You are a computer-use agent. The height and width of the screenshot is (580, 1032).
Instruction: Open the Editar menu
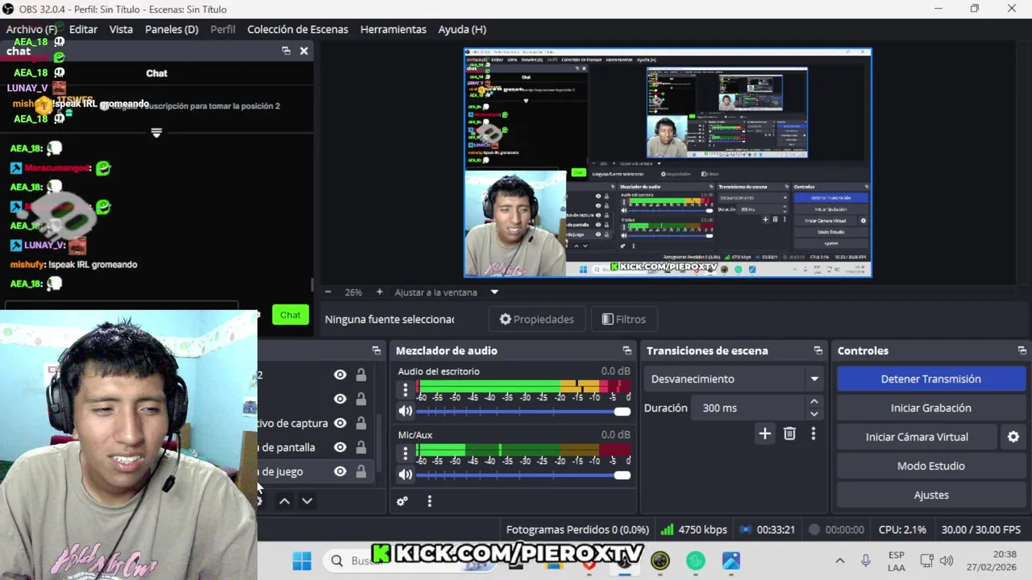pos(83,29)
